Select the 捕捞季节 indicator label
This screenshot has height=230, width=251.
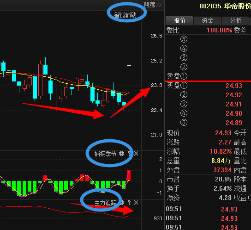click(105, 154)
